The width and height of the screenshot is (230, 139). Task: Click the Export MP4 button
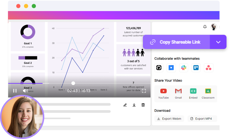(202, 118)
